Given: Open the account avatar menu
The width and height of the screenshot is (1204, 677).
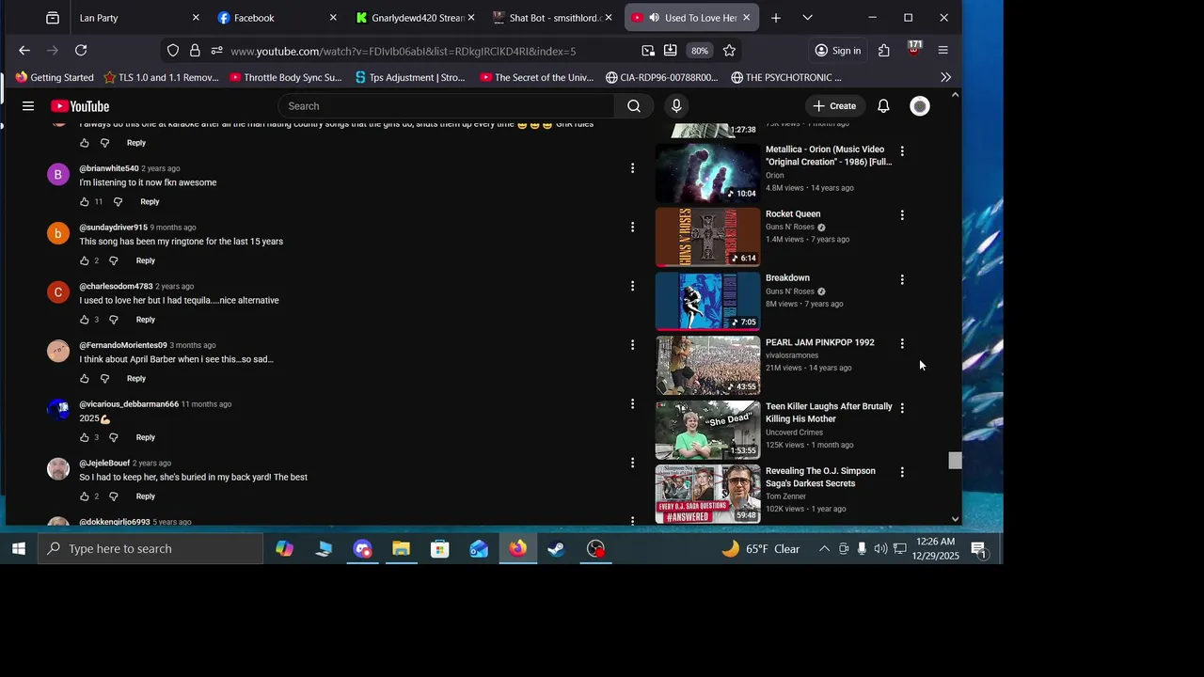Looking at the screenshot, I should click(920, 106).
